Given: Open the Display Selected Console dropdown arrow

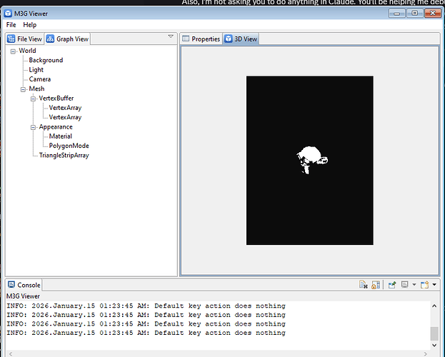Looking at the screenshot, I should (414, 284).
